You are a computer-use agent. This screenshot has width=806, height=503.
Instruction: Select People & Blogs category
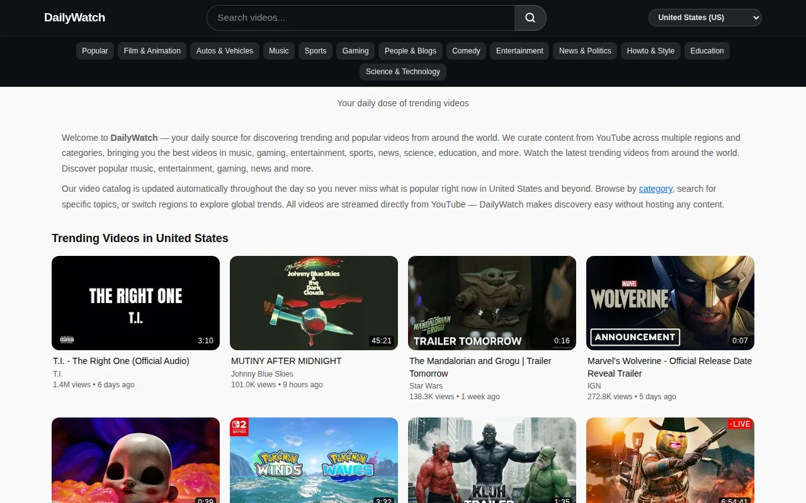(411, 51)
